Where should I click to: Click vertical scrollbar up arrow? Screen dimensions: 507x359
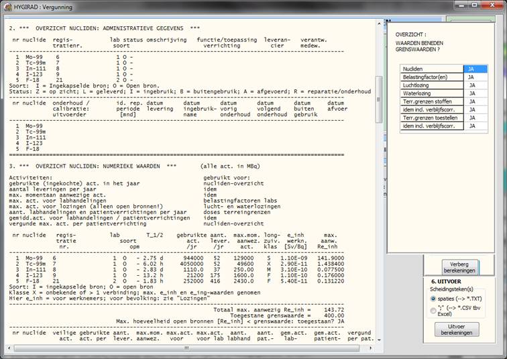pyautogui.click(x=379, y=23)
